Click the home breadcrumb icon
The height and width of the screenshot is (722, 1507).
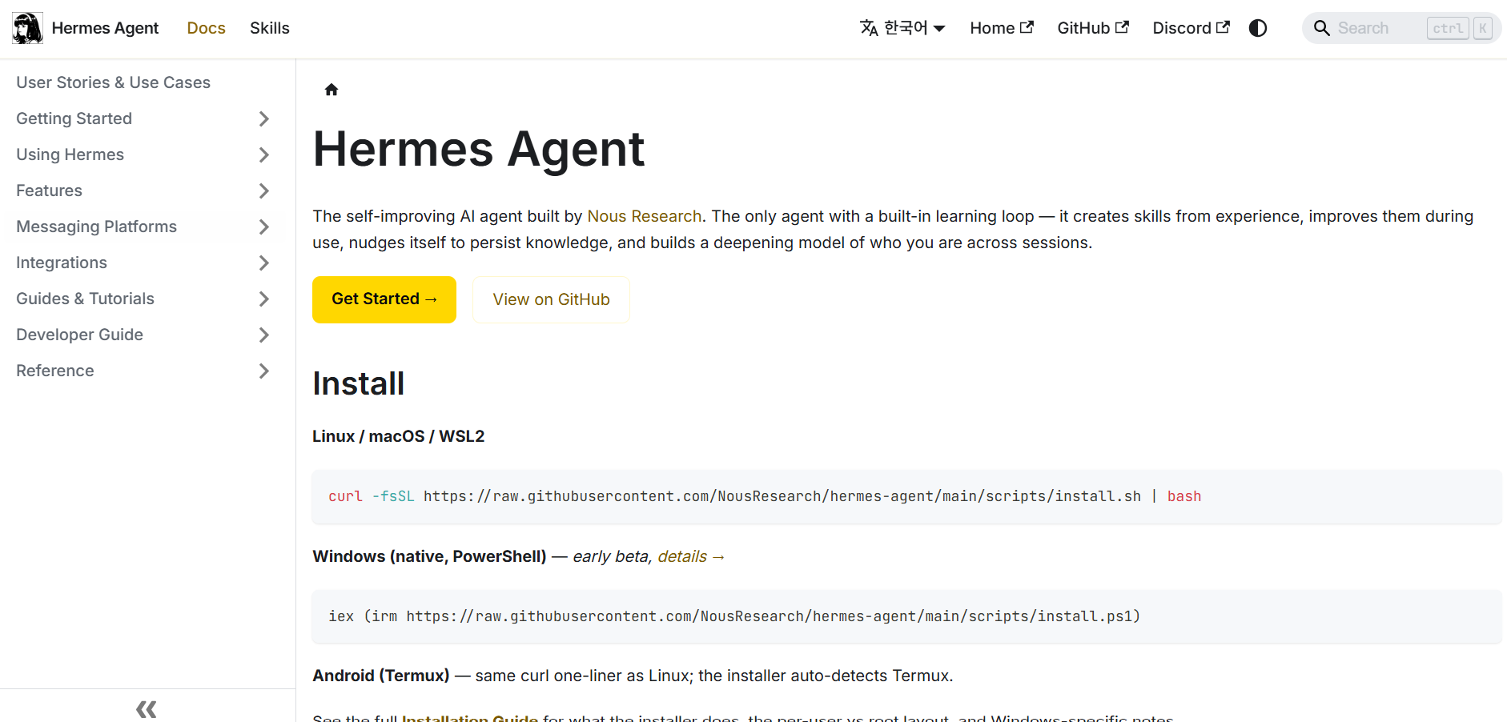click(x=332, y=90)
